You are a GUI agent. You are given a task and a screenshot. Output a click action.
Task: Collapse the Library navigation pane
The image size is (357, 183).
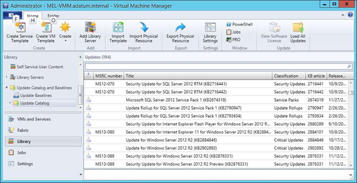coord(80,57)
